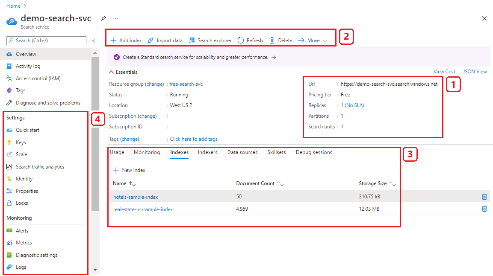Viewport: 493px width, 276px height.
Task: Sort by Storage Size column
Action: point(377,183)
